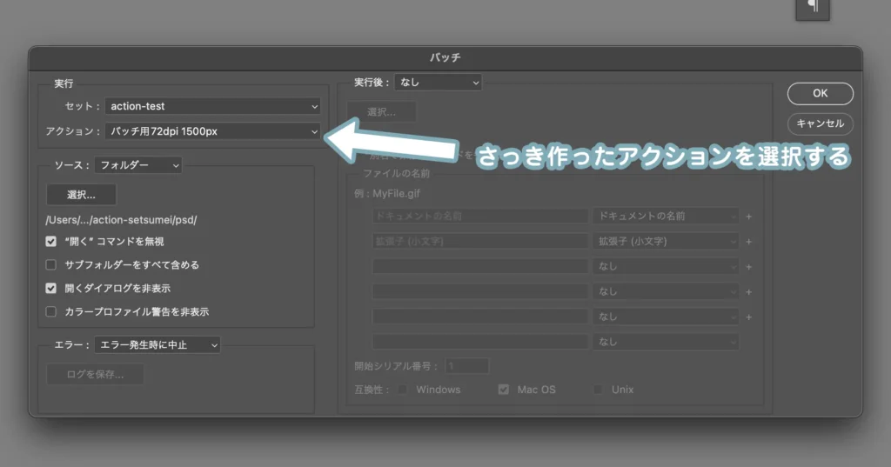Click the second file name field 拡張子 (小文字)
This screenshot has width=891, height=467.
pos(480,242)
